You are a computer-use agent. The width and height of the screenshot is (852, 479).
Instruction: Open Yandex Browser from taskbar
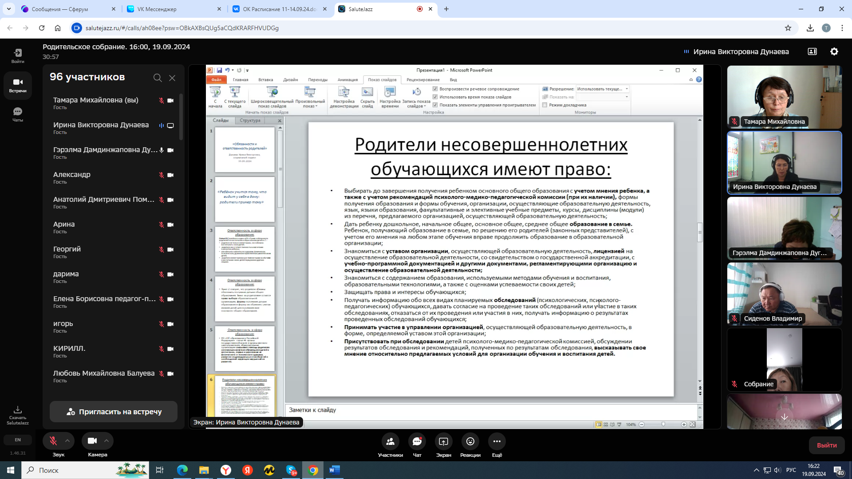[x=226, y=470]
